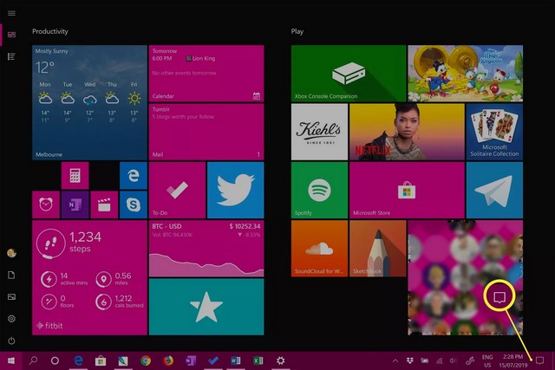This screenshot has width=555, height=370.
Task: Click the Wi-Fi network tray icon
Action: tap(440, 360)
